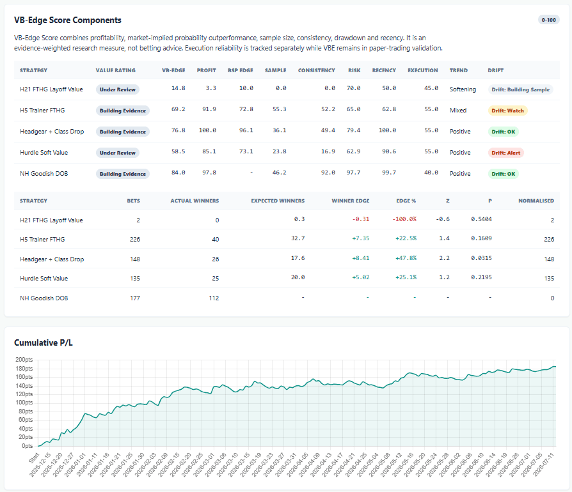Screen dimensions: 572x492
Task: Click the 0.0315 P value
Action: point(481,258)
